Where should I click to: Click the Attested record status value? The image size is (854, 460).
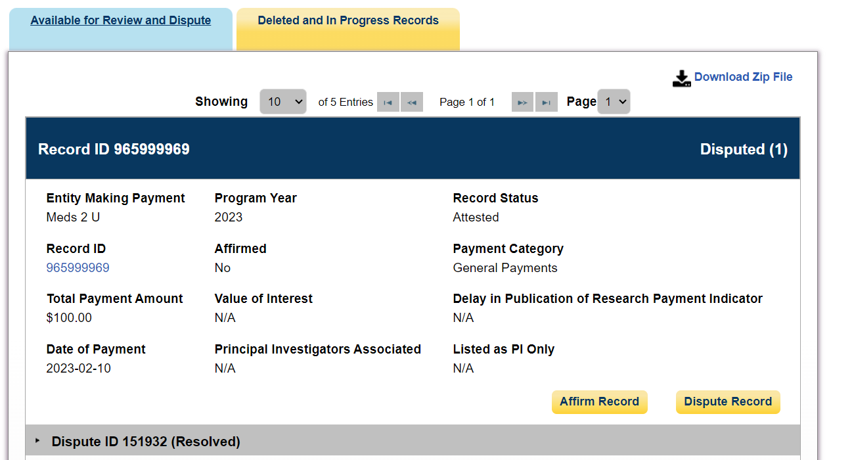click(476, 218)
